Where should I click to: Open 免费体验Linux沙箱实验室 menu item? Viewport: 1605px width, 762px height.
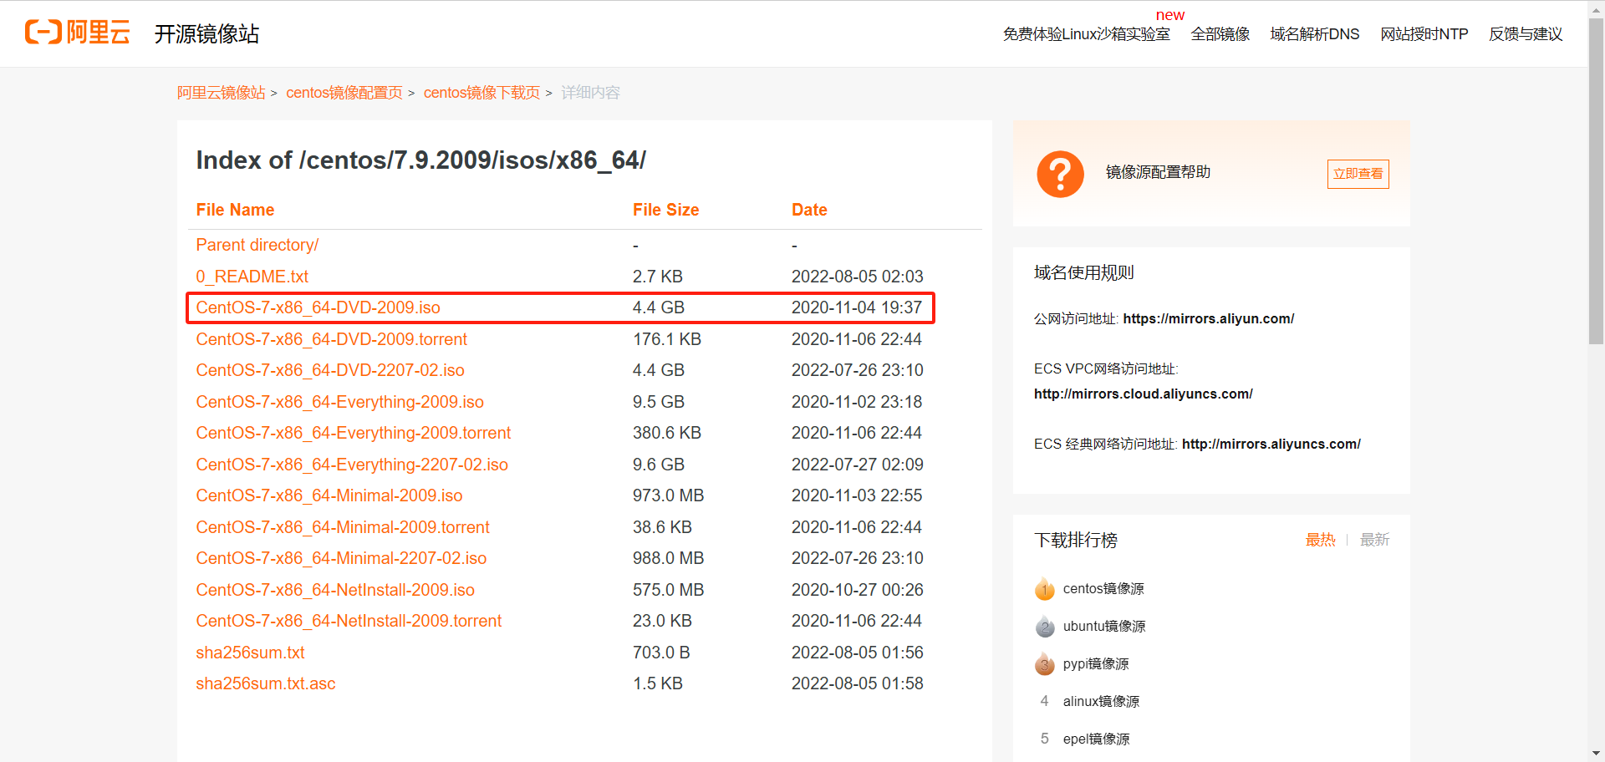tap(1086, 34)
